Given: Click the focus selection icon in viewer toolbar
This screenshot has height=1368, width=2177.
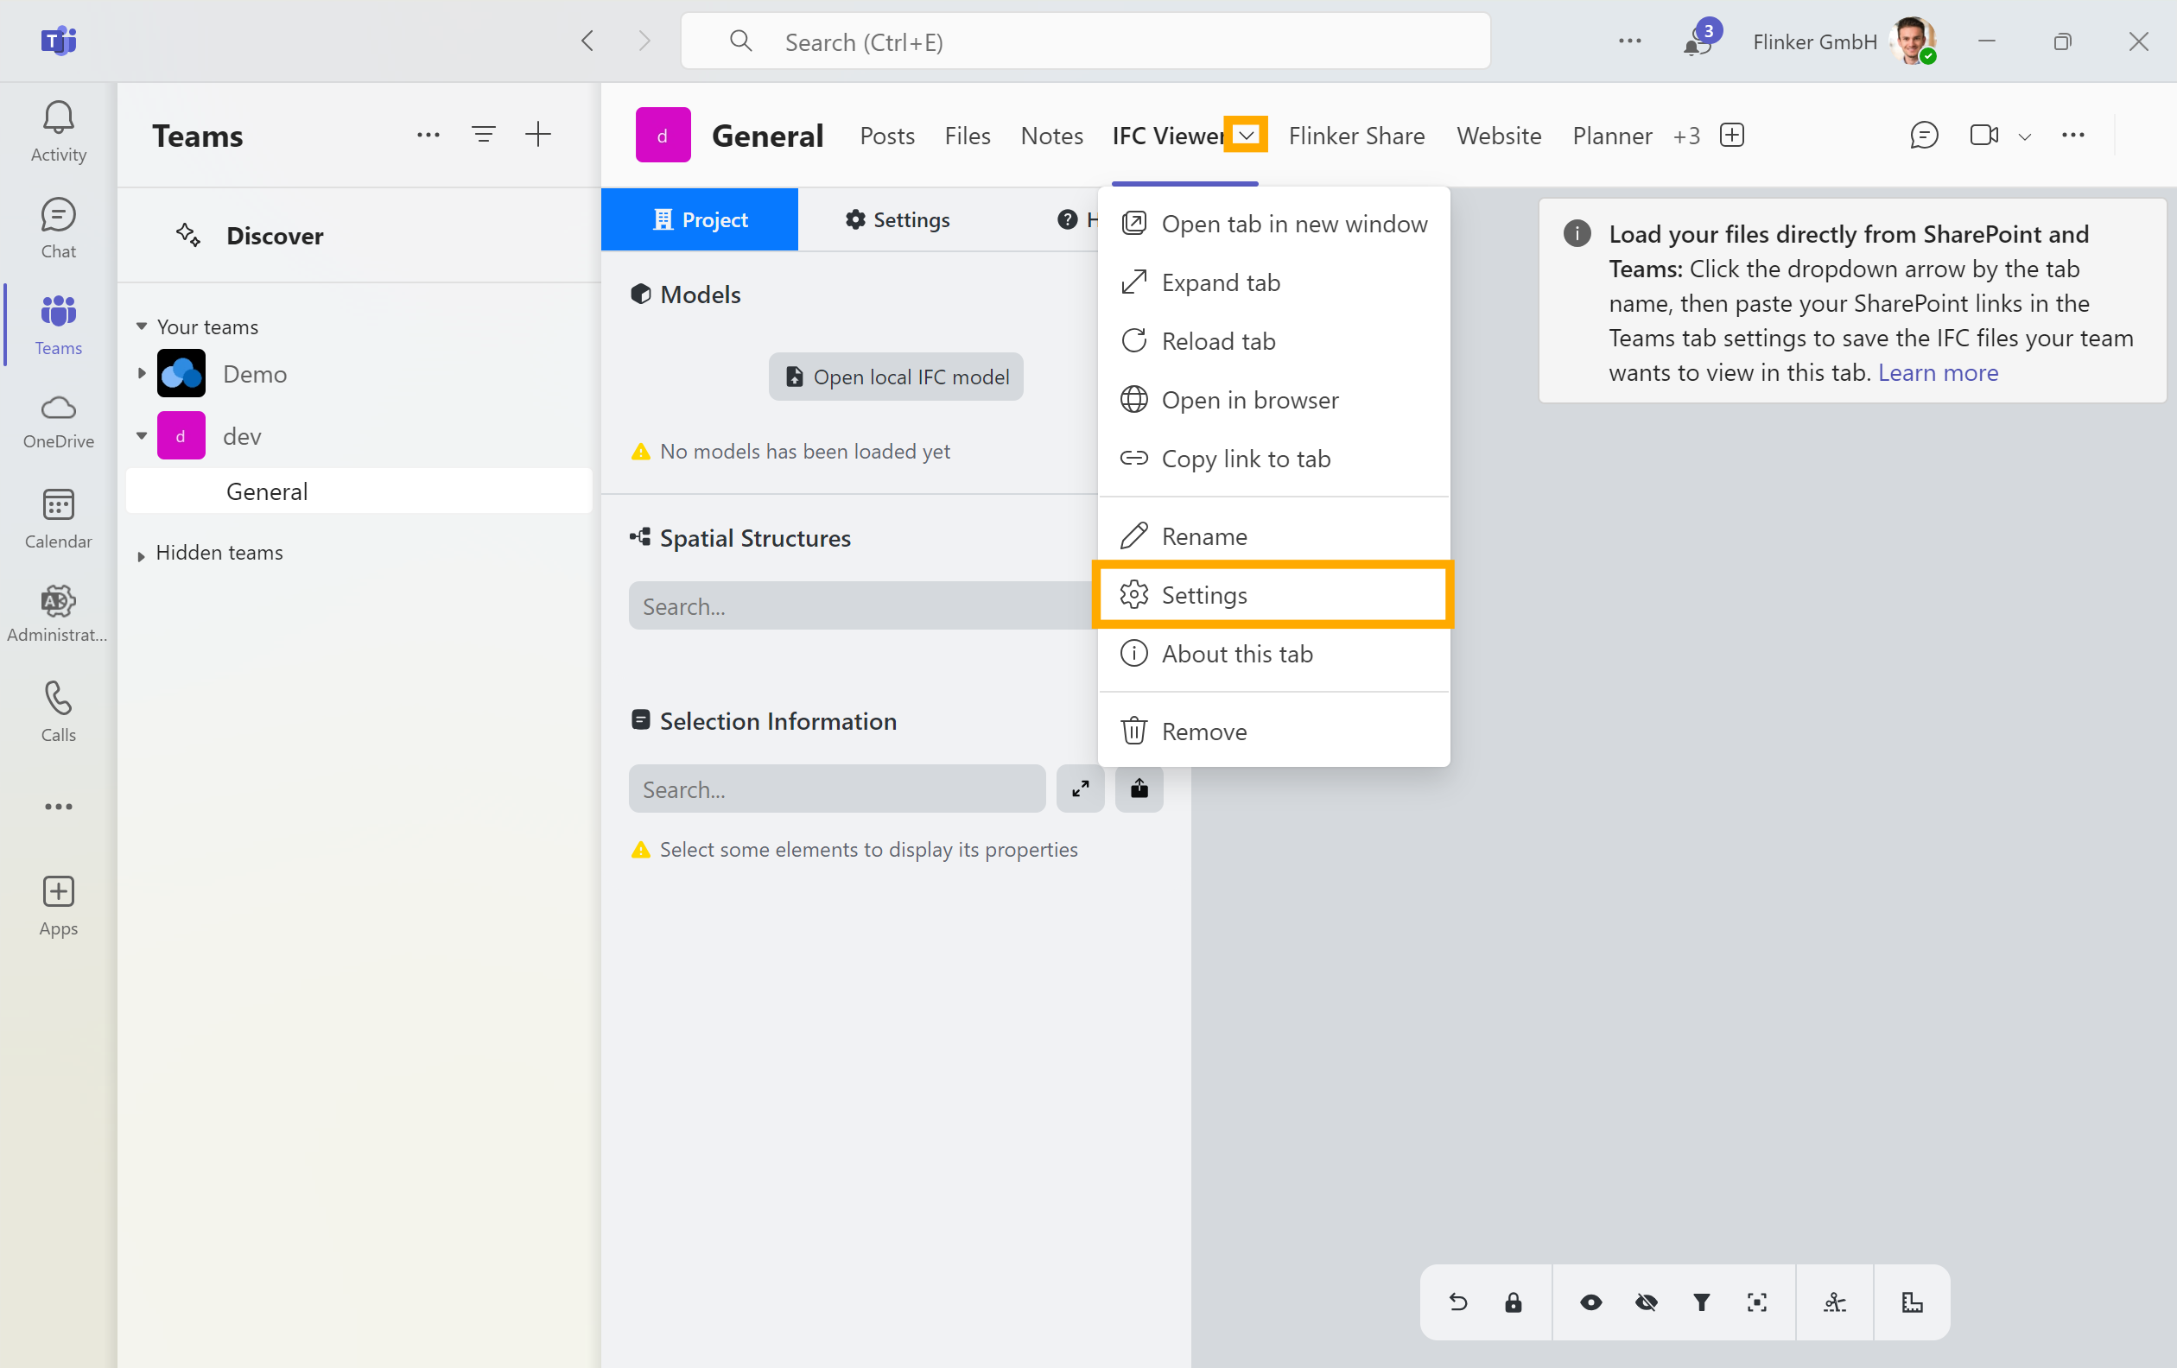Looking at the screenshot, I should 1756,1302.
